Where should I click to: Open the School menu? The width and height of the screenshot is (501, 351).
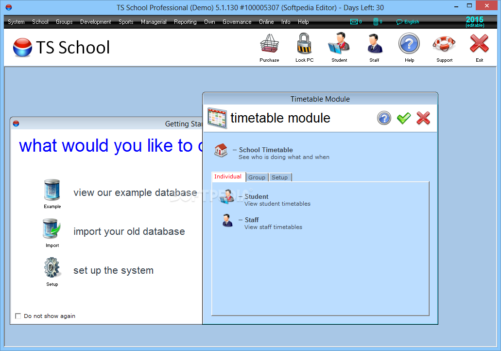40,22
